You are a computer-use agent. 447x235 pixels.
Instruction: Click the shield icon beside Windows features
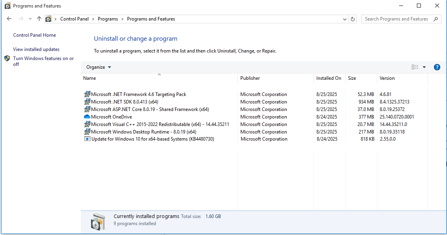point(7,58)
